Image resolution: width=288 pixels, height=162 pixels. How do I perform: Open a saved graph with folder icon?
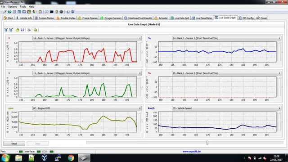click(17, 30)
